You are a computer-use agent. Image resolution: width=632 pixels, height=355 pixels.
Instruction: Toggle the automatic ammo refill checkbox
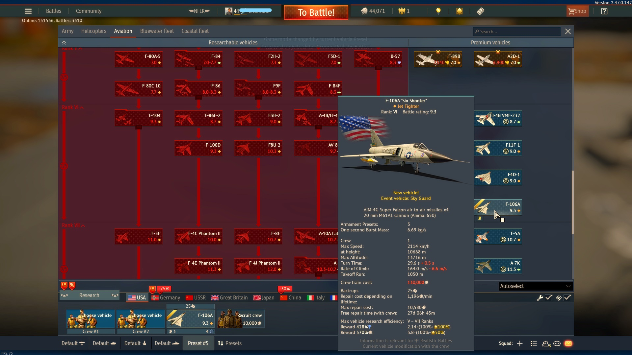(567, 298)
